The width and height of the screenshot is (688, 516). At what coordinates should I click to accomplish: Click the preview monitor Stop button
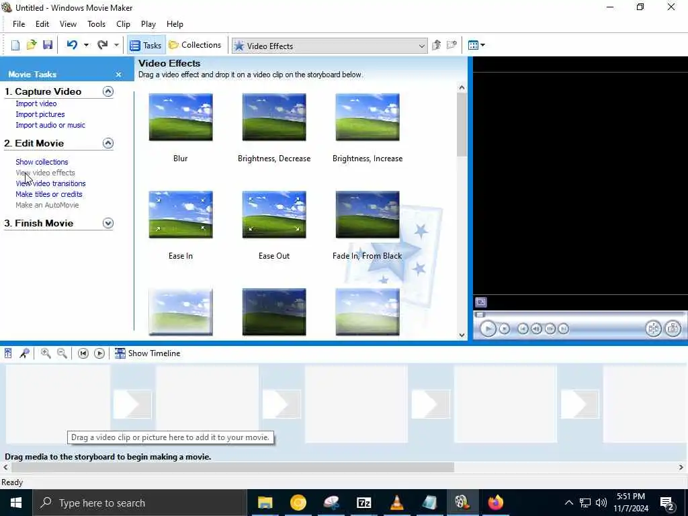505,329
